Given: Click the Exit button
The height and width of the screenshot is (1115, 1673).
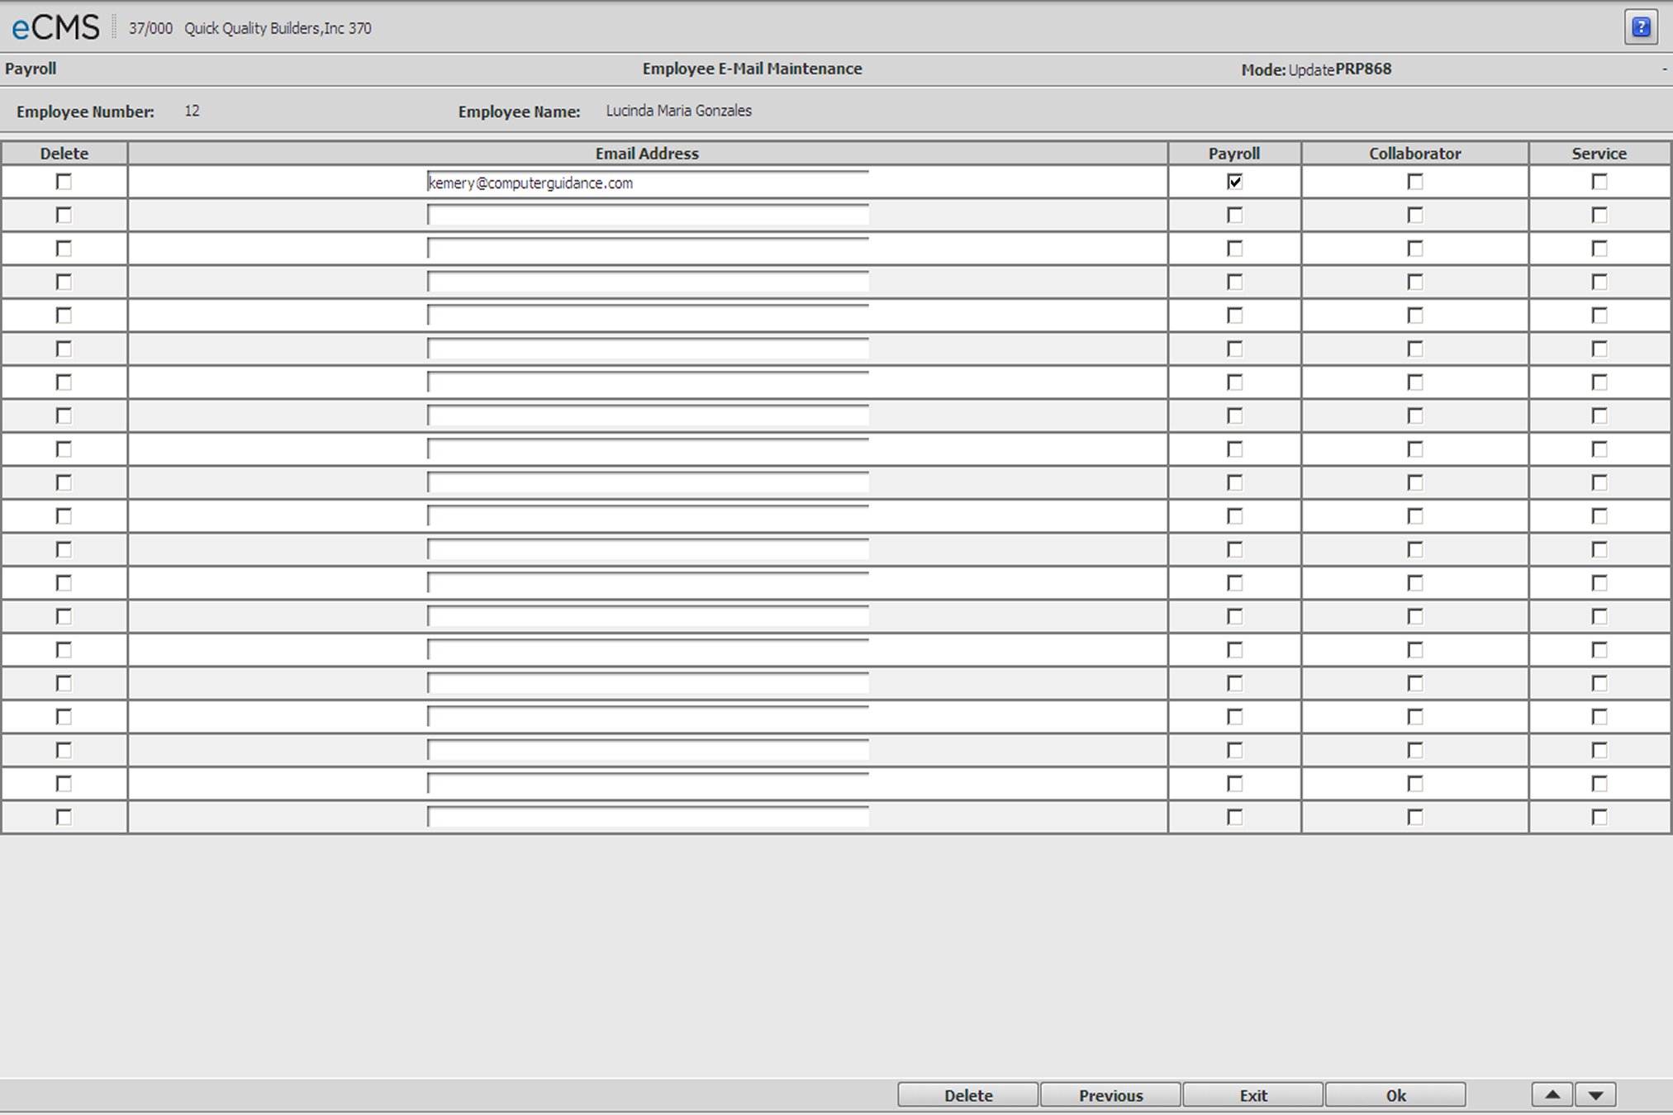Looking at the screenshot, I should (x=1252, y=1095).
